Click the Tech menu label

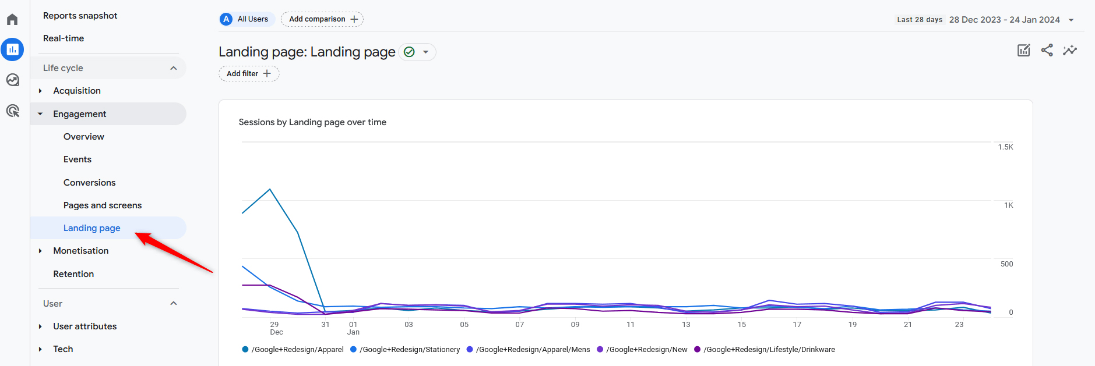point(63,349)
